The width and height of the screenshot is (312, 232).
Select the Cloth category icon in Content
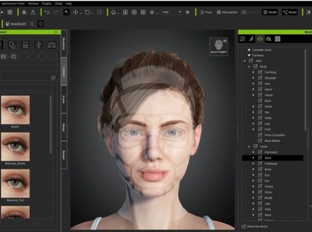pyautogui.click(x=12, y=45)
